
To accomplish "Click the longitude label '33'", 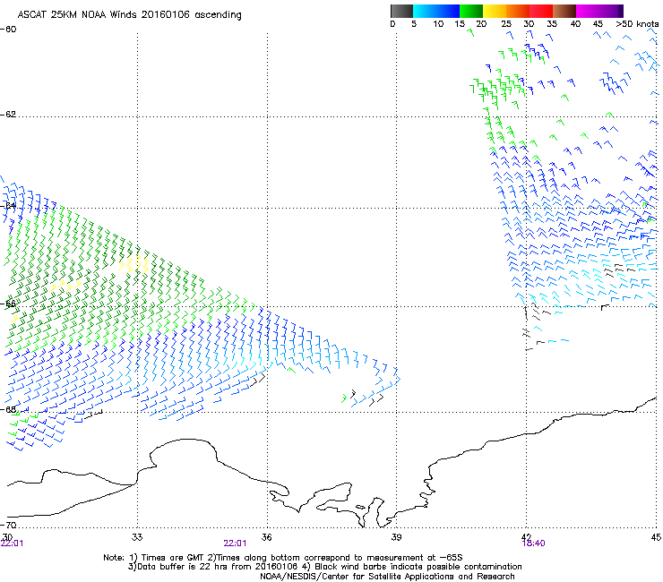I will point(137,537).
